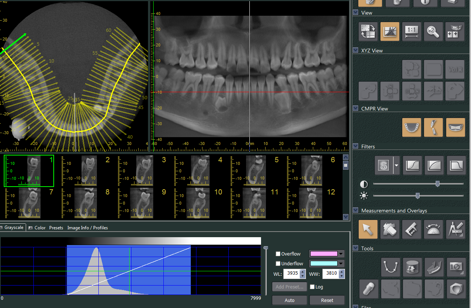
Task: Open the Image Info / Profiles tab
Action: 88,227
